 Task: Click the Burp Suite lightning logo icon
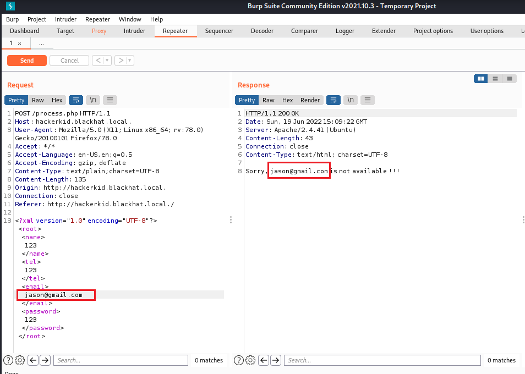tap(10, 6)
